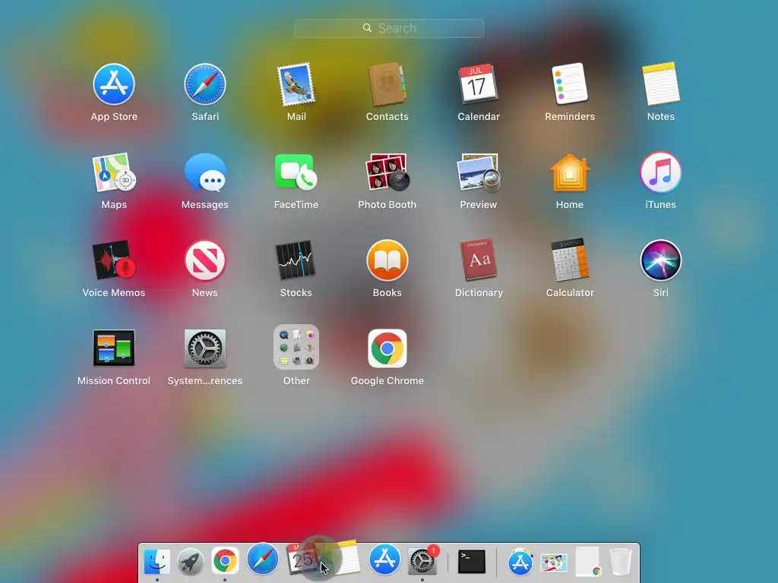This screenshot has height=583, width=778.
Task: Open Notes from the Launchpad grid
Action: 660,84
